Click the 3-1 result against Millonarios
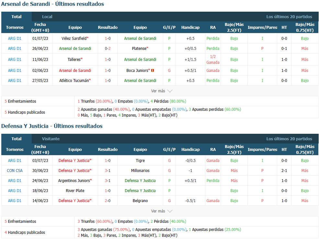This screenshot has height=240, width=320. [x=108, y=171]
